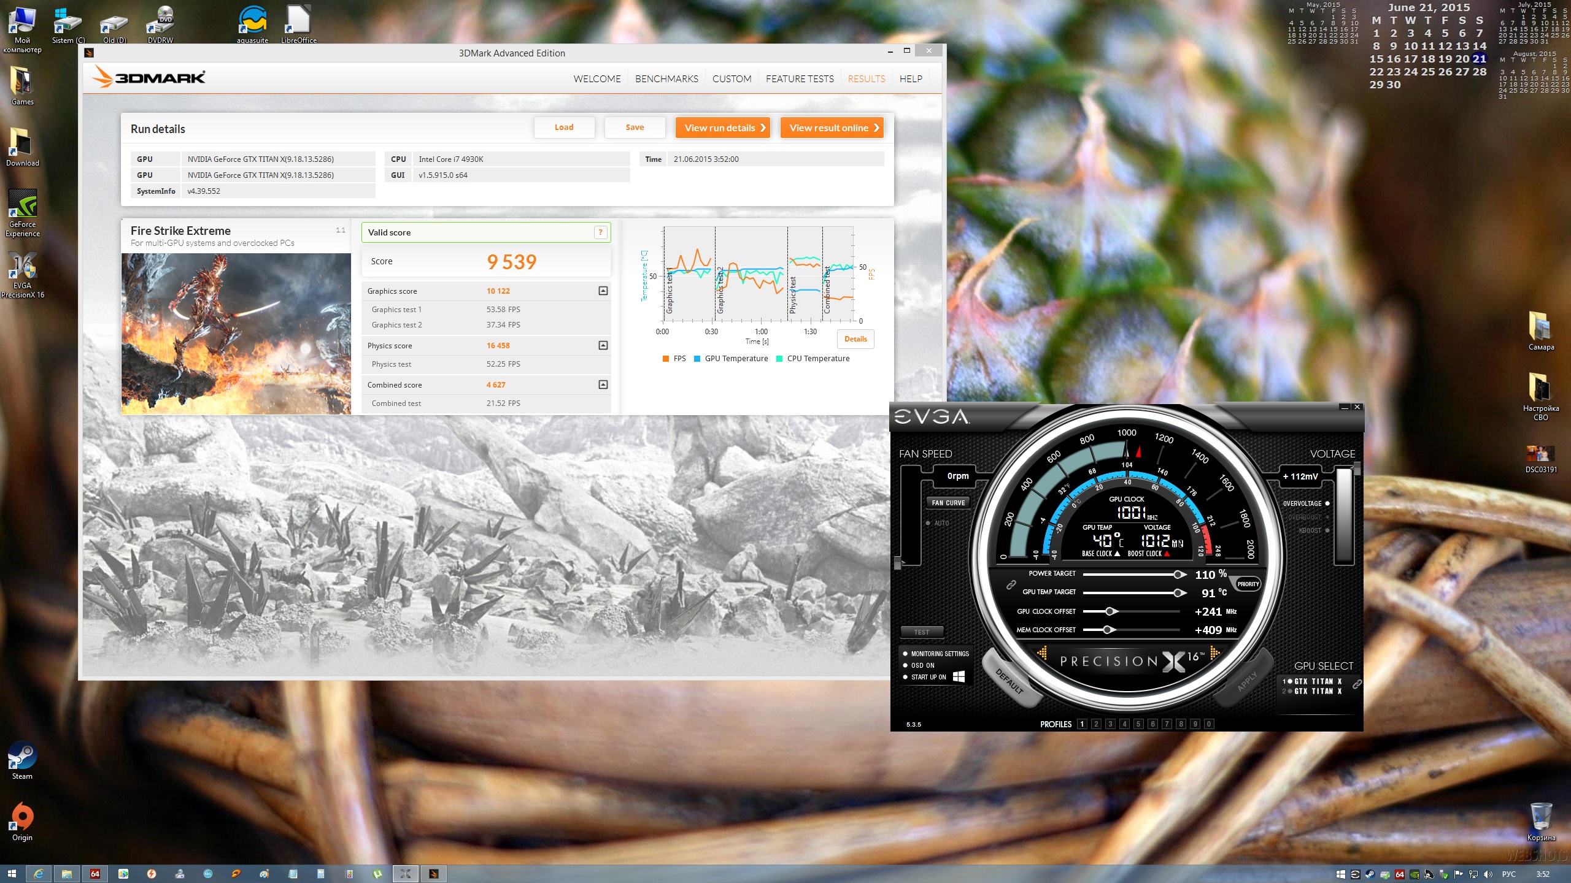The width and height of the screenshot is (1571, 883).
Task: Click the View run details button
Action: (722, 128)
